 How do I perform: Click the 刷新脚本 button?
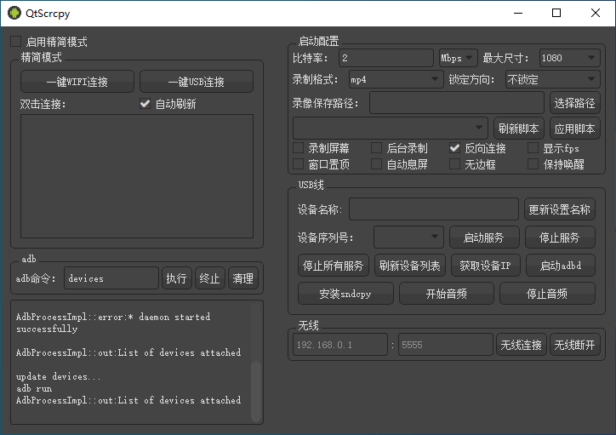tap(518, 129)
